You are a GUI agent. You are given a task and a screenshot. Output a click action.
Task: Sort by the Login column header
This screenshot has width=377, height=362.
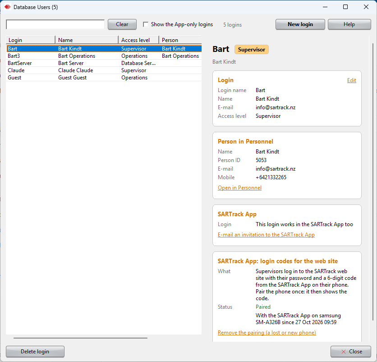tap(31, 40)
